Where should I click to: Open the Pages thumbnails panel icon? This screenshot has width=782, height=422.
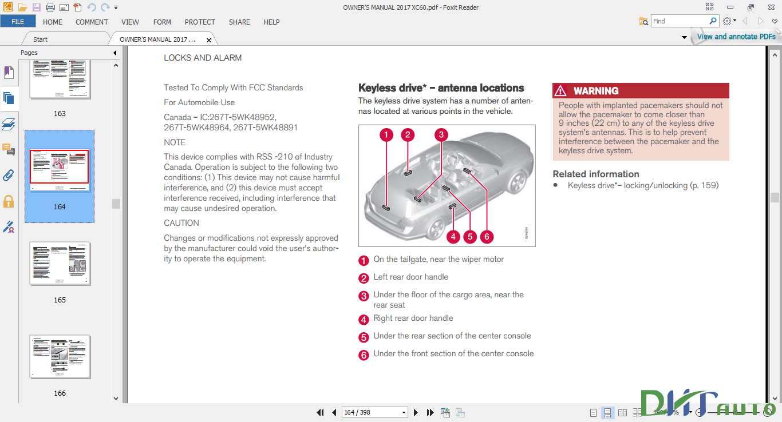tap(9, 98)
